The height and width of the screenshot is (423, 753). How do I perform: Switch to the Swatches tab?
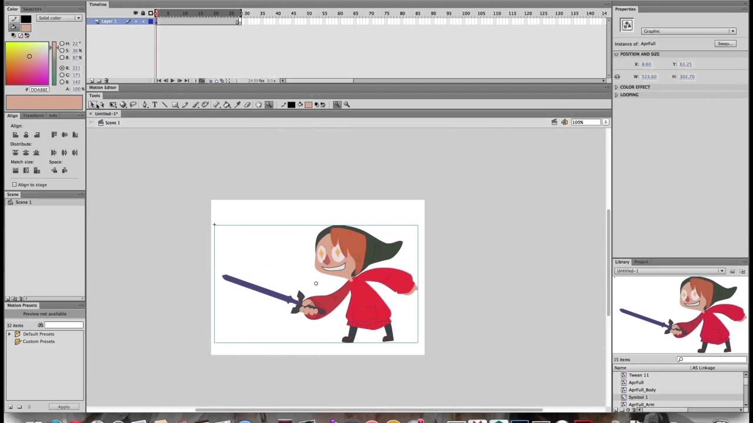click(32, 9)
